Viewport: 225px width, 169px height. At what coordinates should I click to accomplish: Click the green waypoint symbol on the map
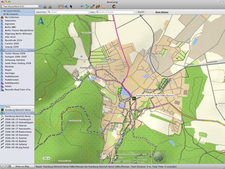coord(134,98)
